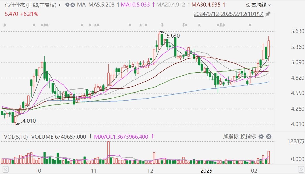
Task: Click the scroll-right double chevron button
Action: [x=301, y=169]
